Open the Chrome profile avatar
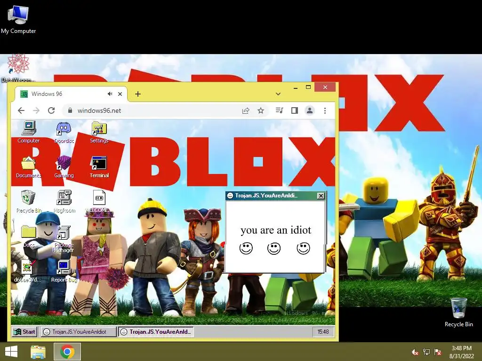Image resolution: width=482 pixels, height=361 pixels. click(310, 110)
